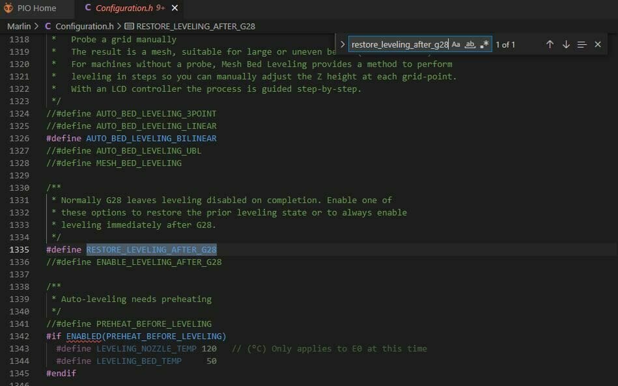The image size is (618, 386).
Task: Go to previous match arrow
Action: pos(550,44)
